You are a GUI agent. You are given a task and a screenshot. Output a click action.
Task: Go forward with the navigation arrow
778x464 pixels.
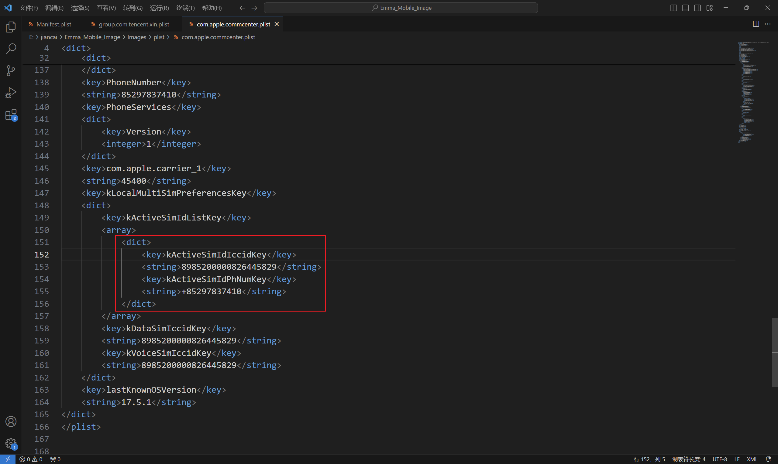point(254,8)
